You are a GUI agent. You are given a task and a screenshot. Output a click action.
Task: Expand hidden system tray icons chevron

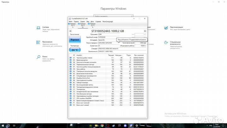coord(207,125)
